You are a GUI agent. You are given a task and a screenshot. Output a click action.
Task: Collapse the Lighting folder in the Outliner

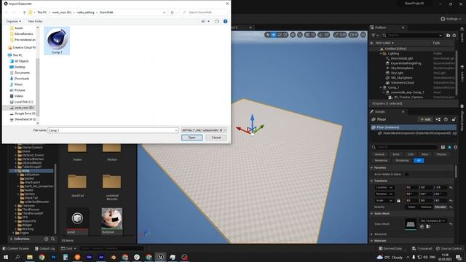(381, 53)
